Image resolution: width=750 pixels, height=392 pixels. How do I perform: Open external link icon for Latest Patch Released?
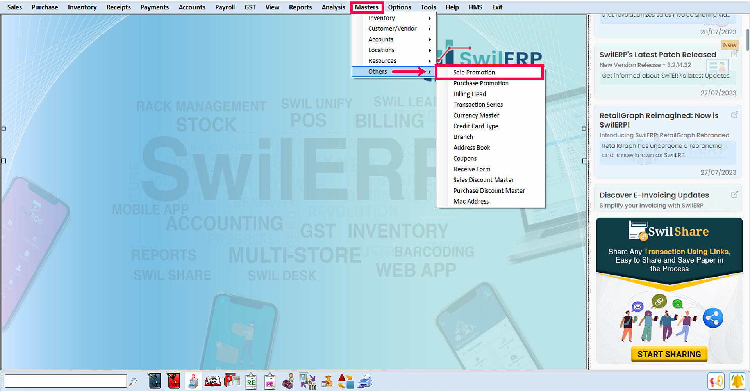coord(734,54)
